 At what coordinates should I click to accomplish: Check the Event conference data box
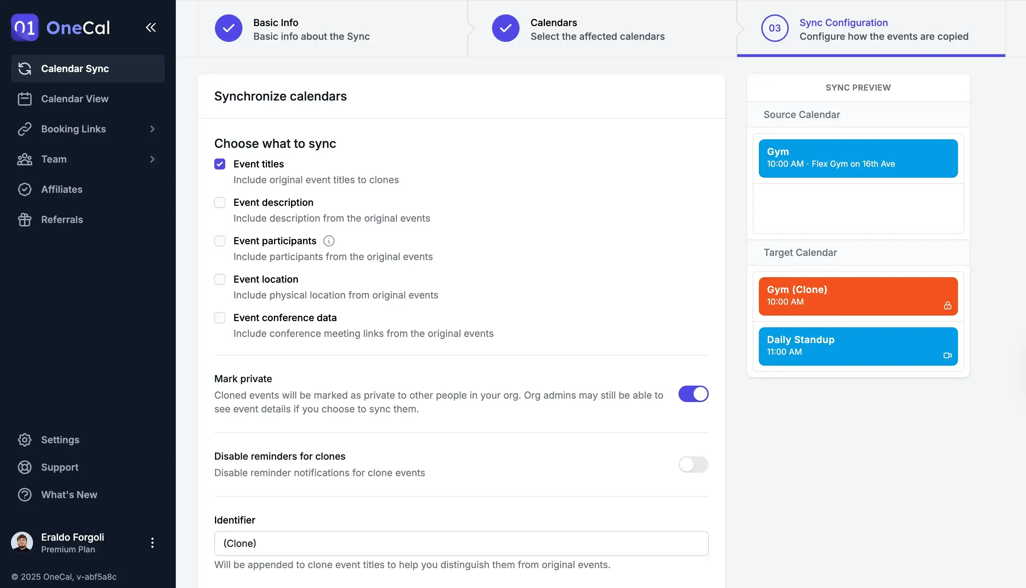pos(220,318)
